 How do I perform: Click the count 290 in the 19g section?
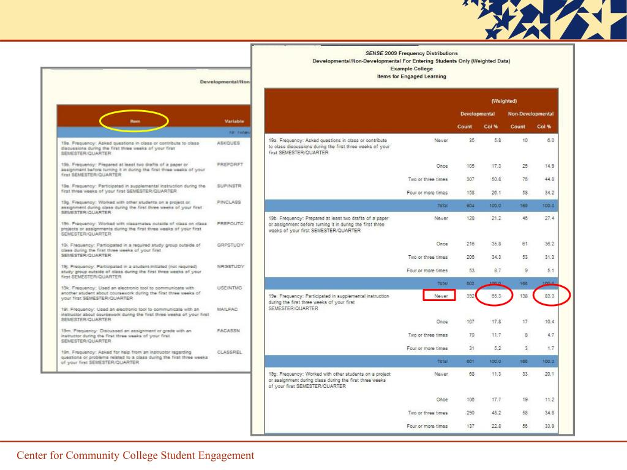[470, 413]
